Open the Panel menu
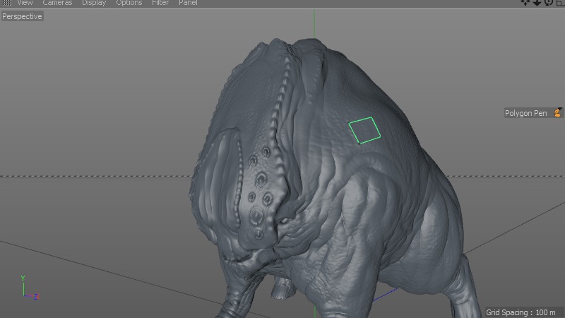Screen dimensions: 565x318 (x=188, y=3)
